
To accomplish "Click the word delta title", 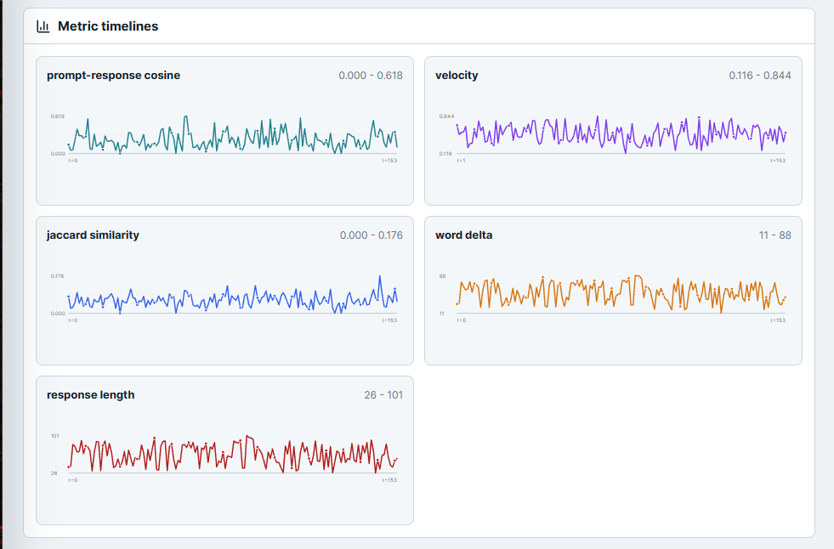I will [x=464, y=235].
